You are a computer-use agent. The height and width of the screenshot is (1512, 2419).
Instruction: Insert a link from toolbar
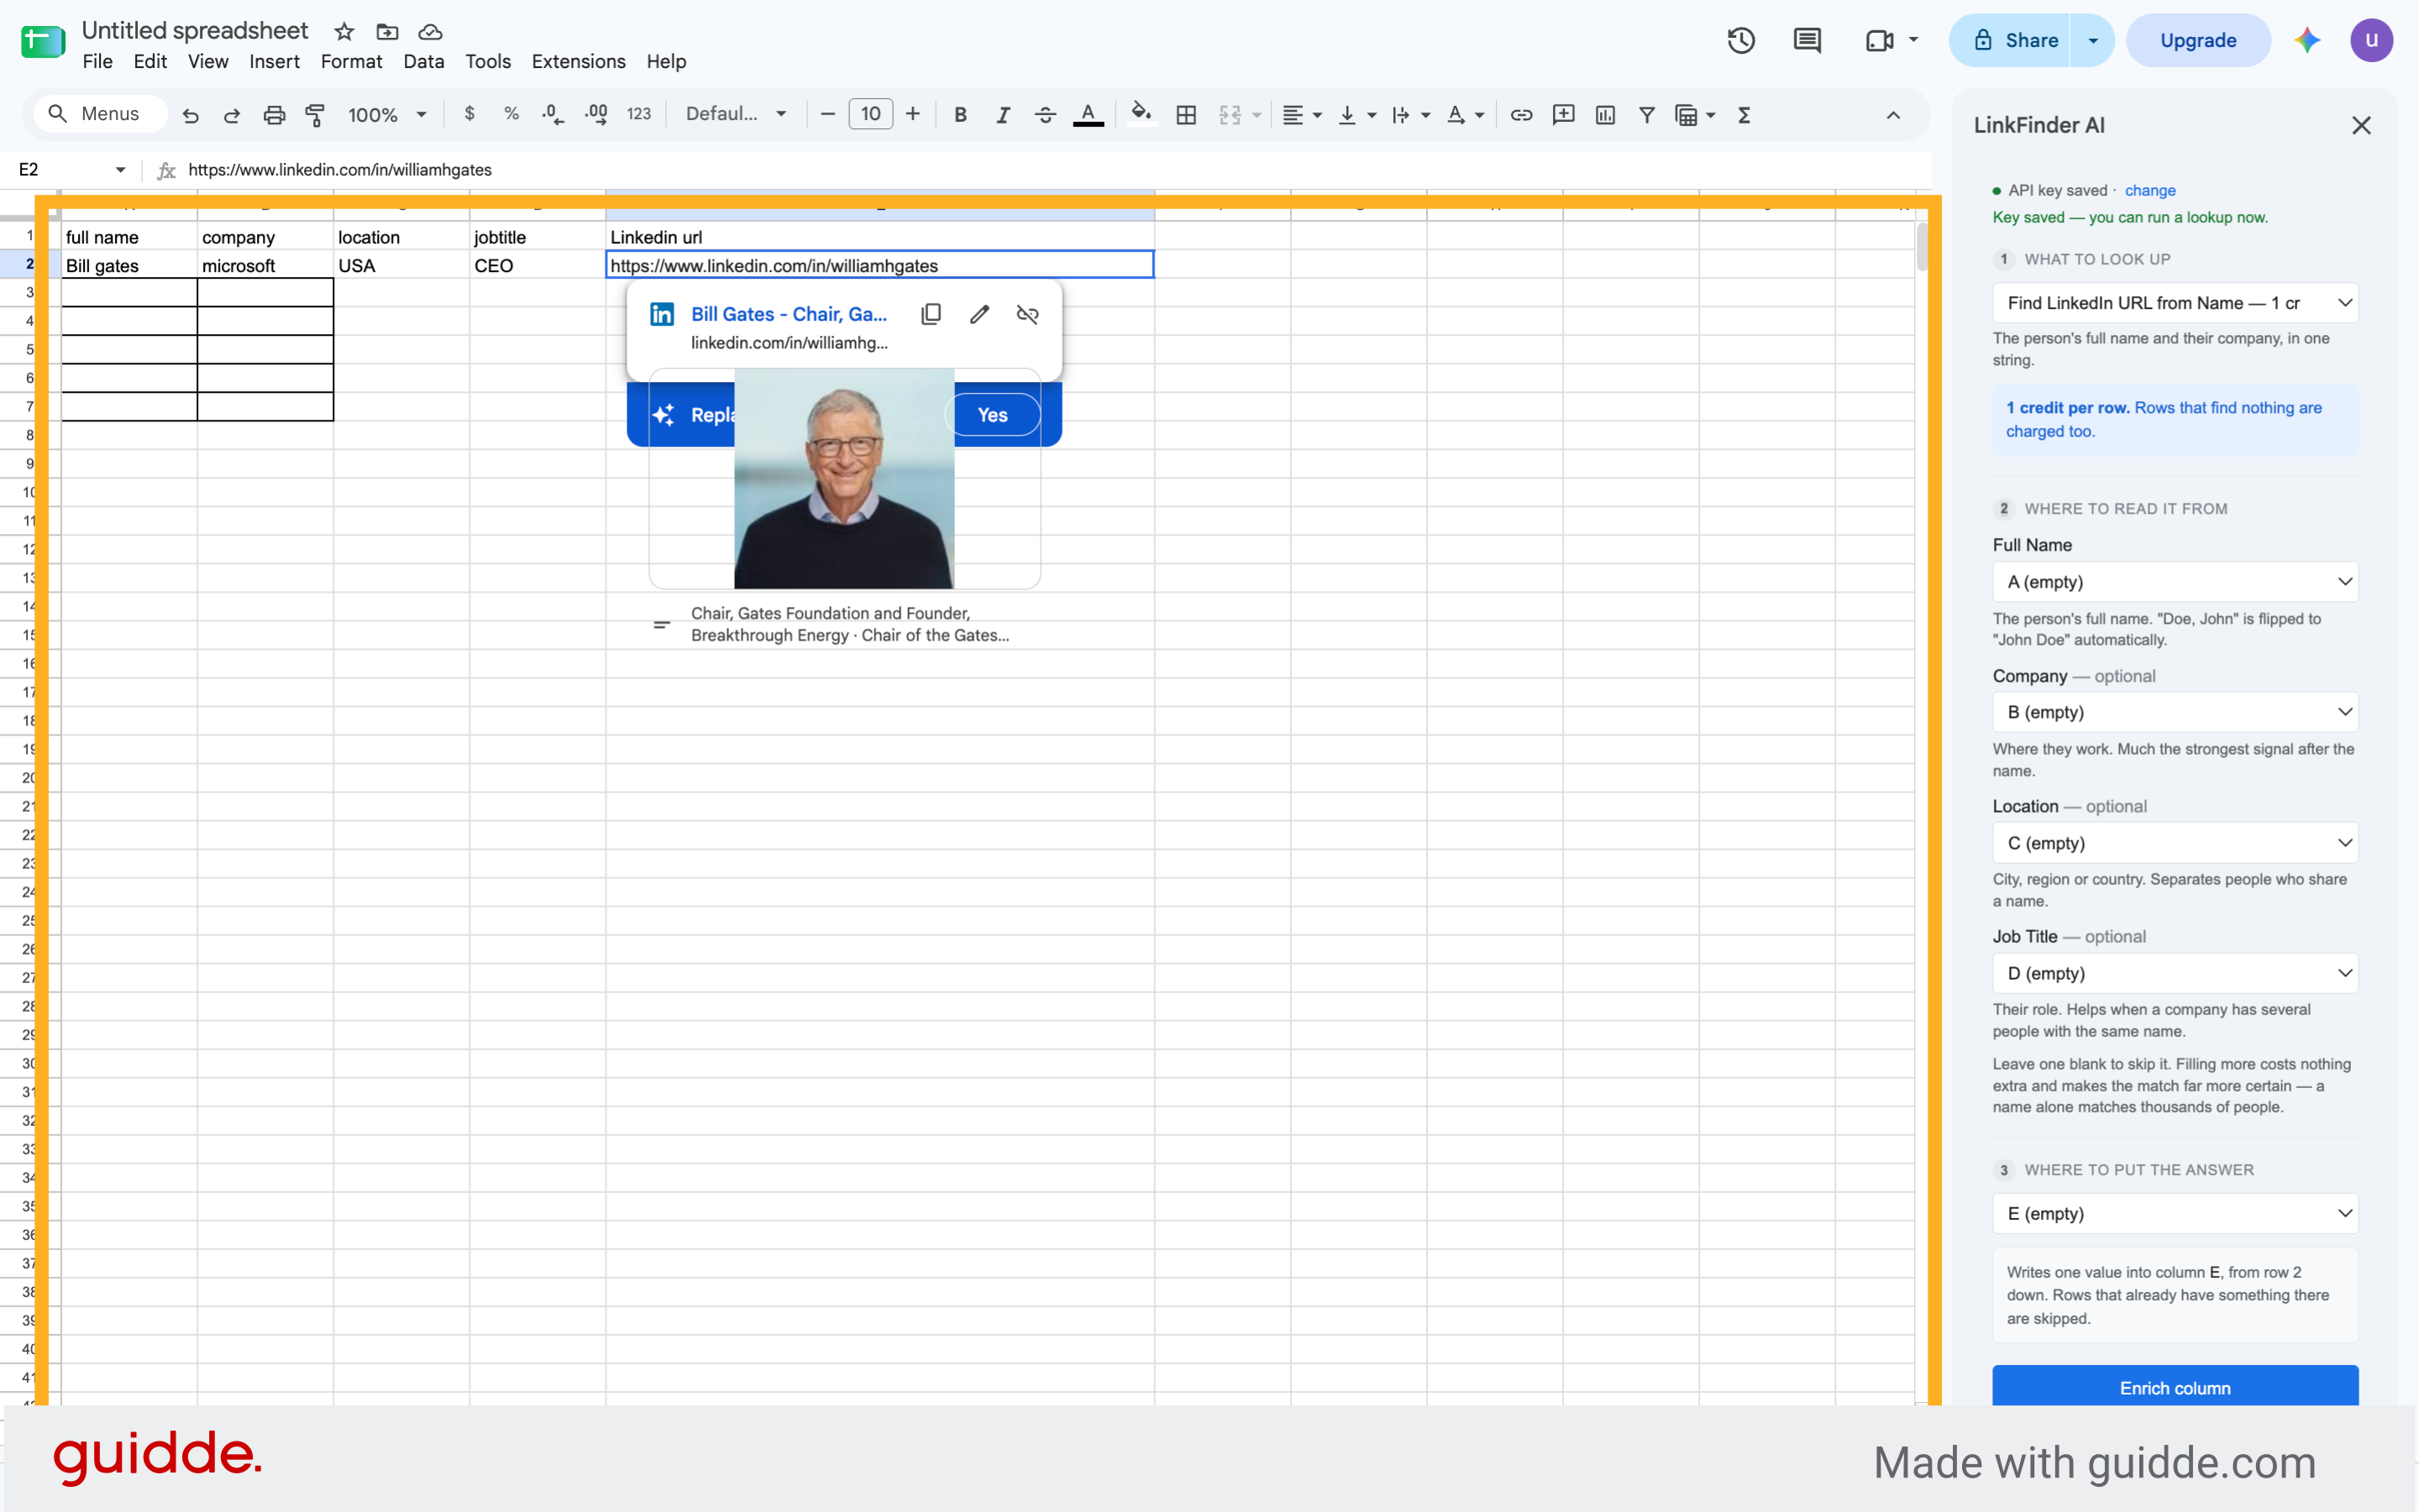1522,115
